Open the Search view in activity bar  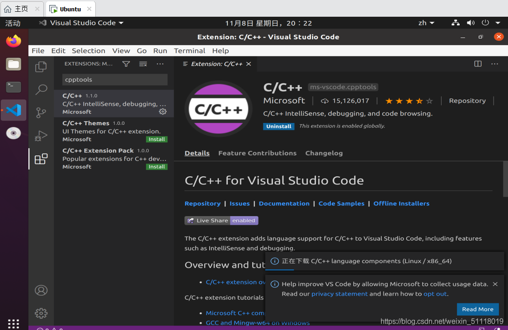tap(41, 89)
